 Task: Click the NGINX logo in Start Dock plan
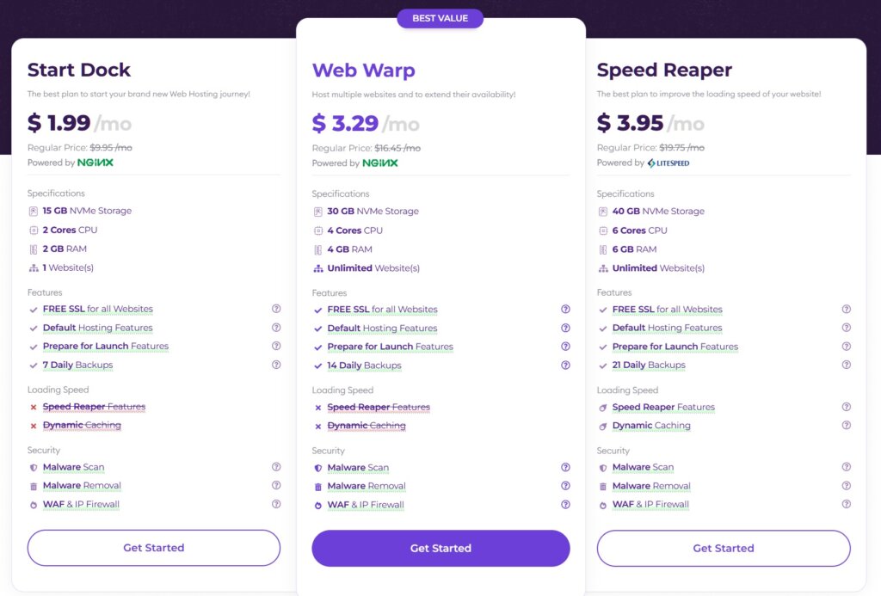95,163
